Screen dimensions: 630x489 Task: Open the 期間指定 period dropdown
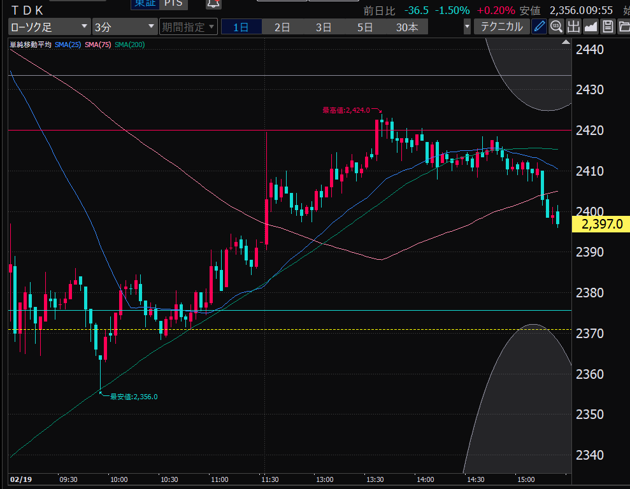coord(188,27)
